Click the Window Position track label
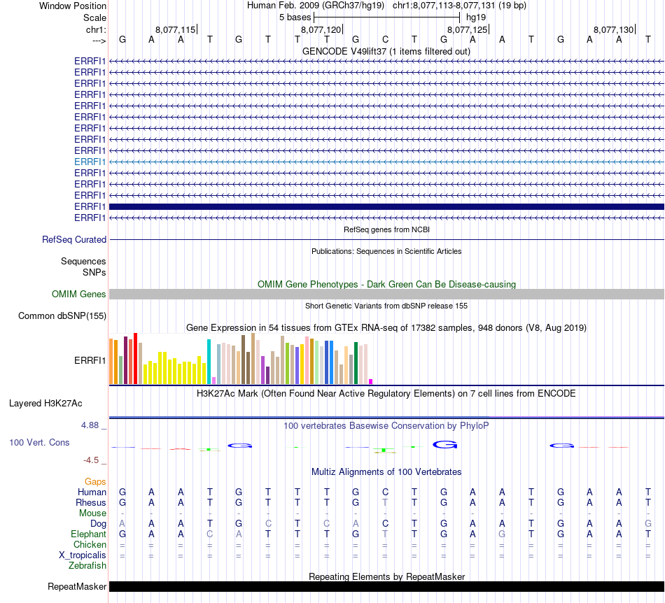The image size is (665, 603). coord(73,6)
